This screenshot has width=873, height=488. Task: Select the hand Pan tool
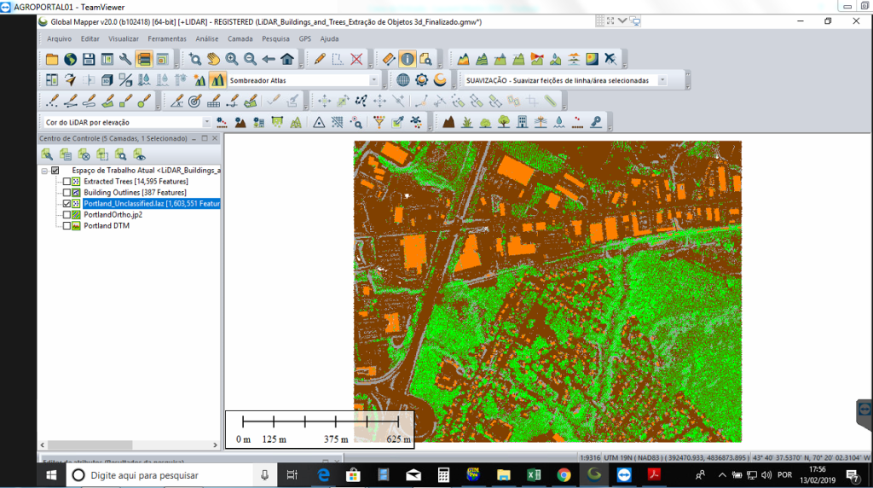[213, 59]
